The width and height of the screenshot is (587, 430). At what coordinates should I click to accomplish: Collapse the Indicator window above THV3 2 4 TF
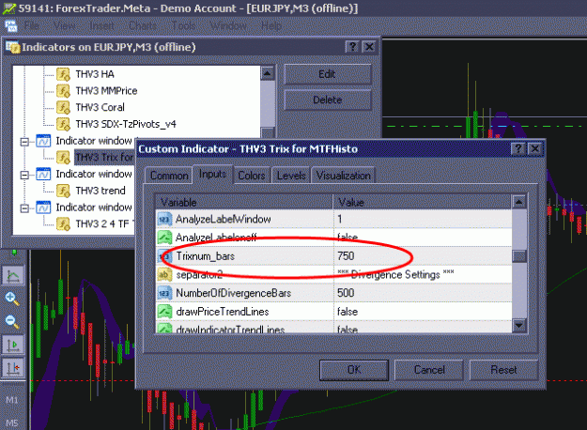[x=24, y=208]
